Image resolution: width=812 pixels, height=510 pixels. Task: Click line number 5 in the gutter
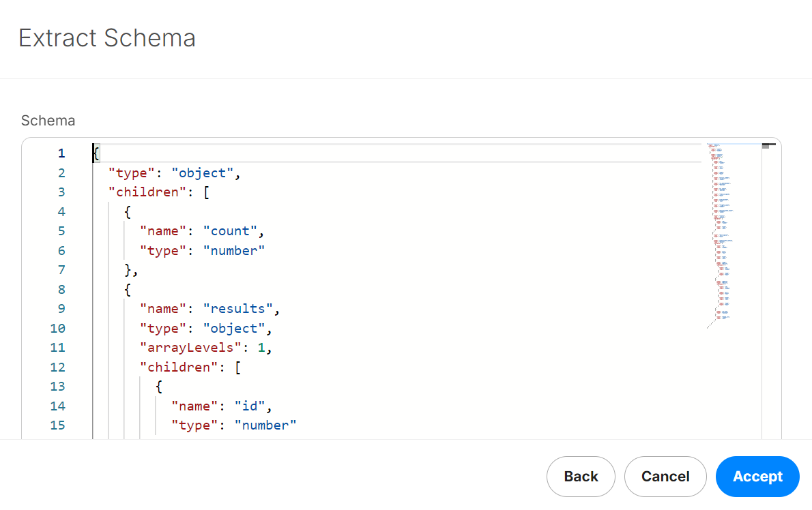tap(61, 231)
